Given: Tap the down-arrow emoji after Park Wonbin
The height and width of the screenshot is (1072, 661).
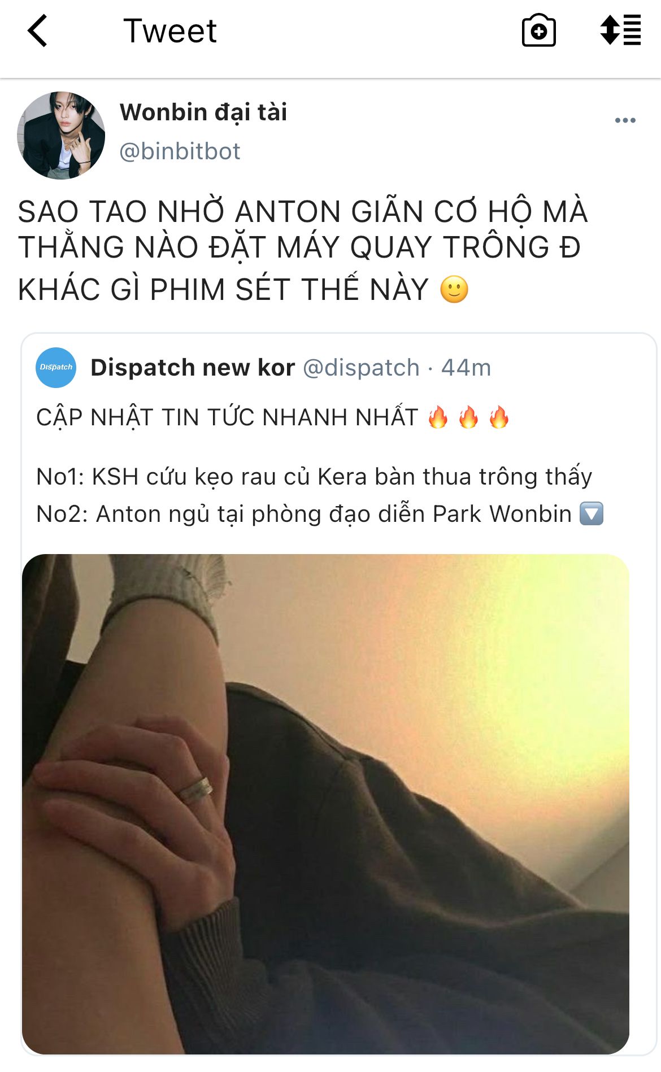Looking at the screenshot, I should [x=592, y=514].
